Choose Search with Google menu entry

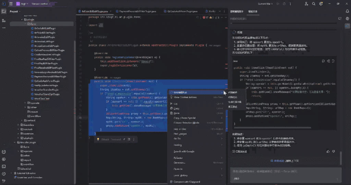[x=184, y=151]
